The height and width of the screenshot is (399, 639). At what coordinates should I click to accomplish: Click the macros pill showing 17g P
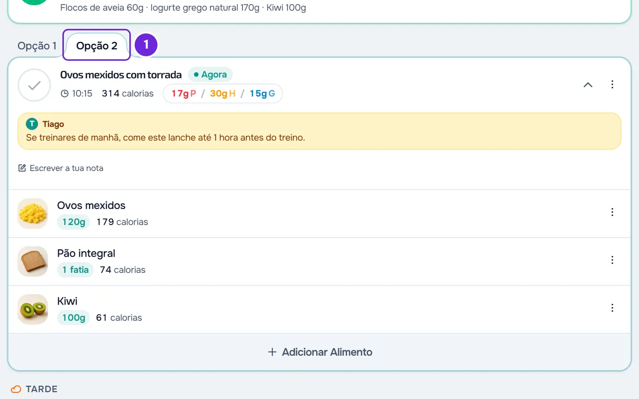click(x=223, y=94)
